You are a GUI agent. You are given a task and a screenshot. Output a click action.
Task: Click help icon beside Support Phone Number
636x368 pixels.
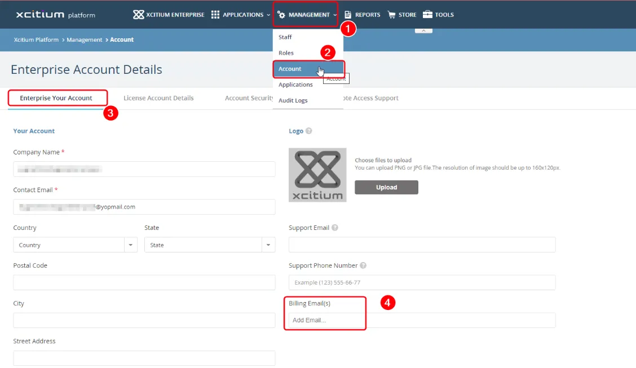[x=363, y=266]
